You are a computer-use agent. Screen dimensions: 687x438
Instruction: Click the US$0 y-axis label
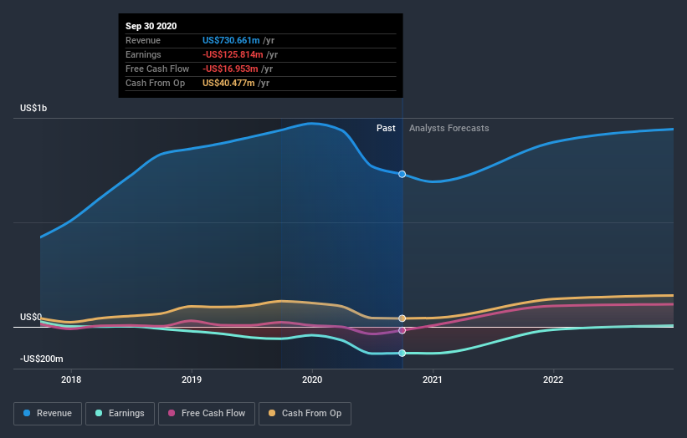(x=31, y=317)
